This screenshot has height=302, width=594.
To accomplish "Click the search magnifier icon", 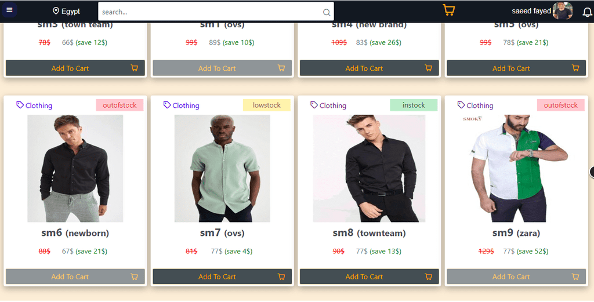I will pos(327,12).
